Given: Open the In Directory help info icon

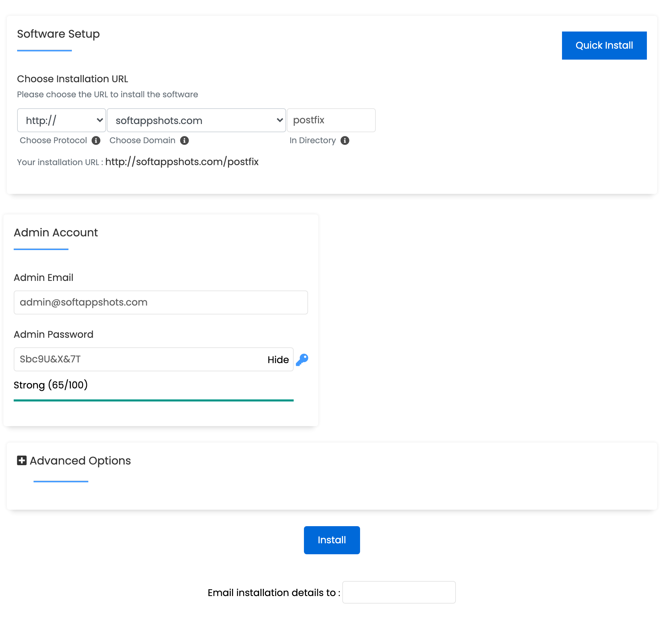Looking at the screenshot, I should pos(345,140).
